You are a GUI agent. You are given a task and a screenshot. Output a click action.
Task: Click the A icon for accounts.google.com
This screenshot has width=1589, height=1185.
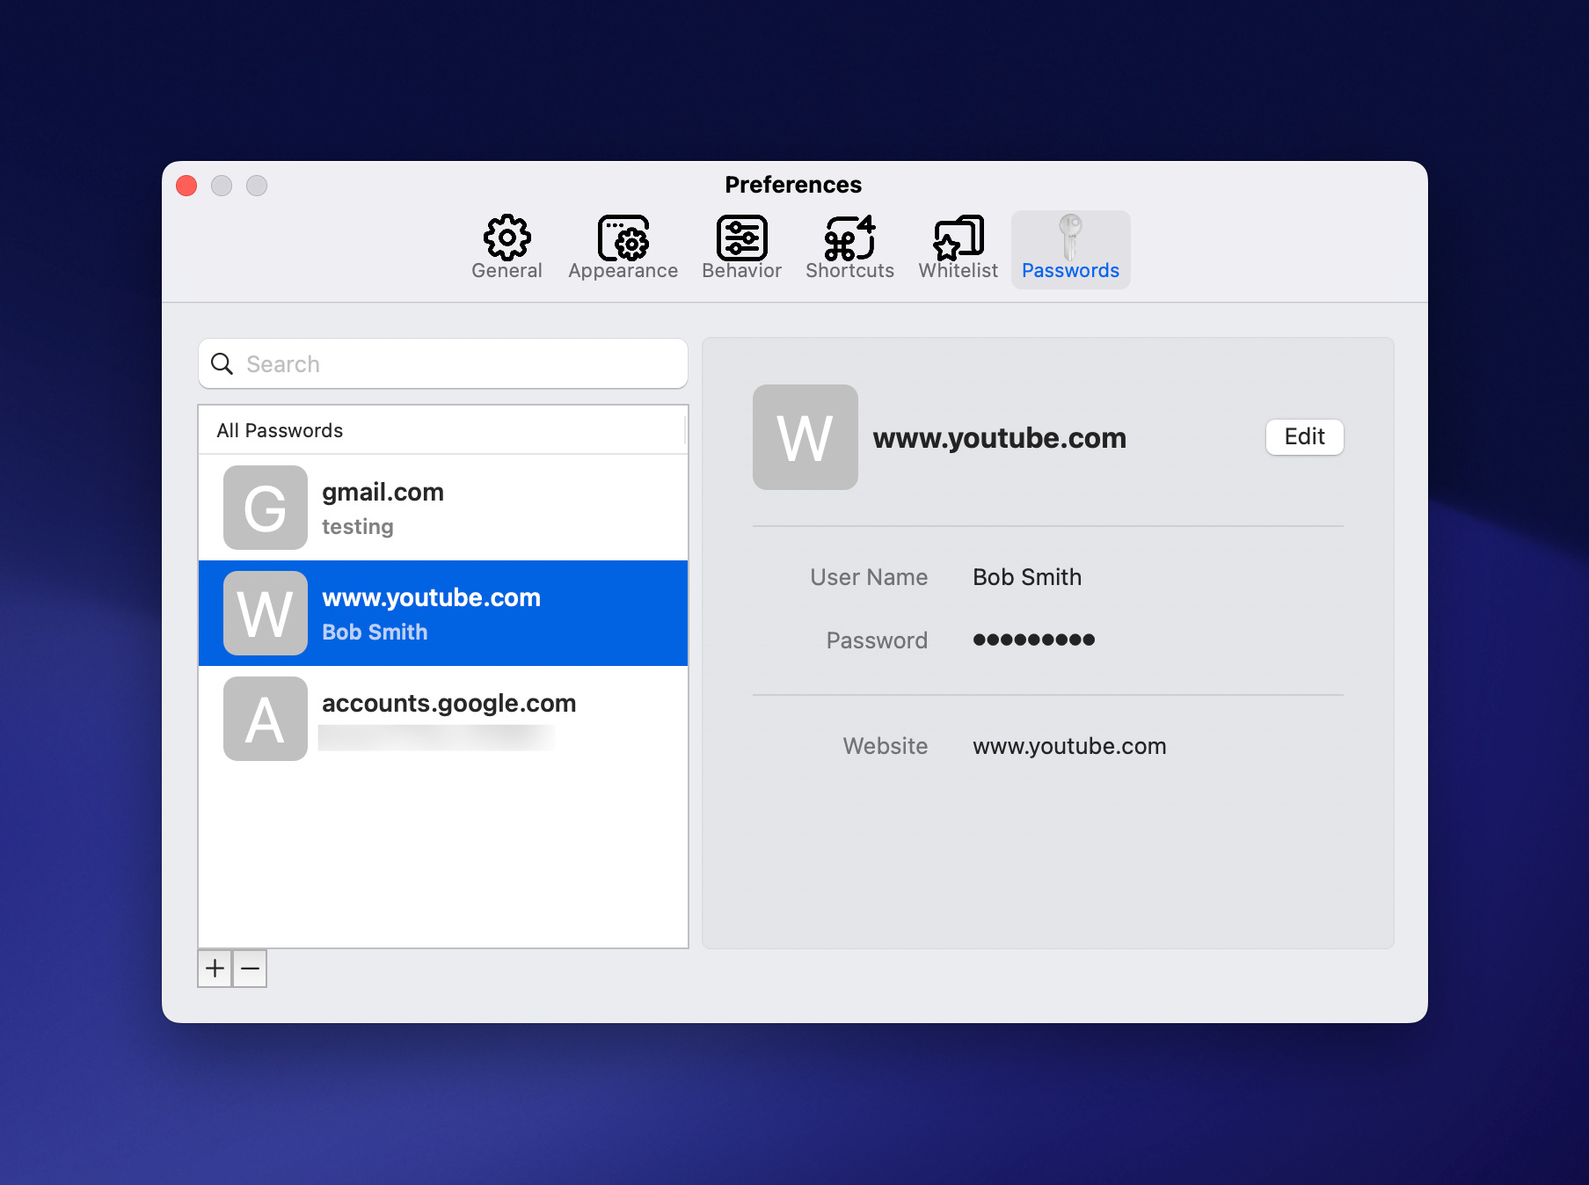[265, 719]
